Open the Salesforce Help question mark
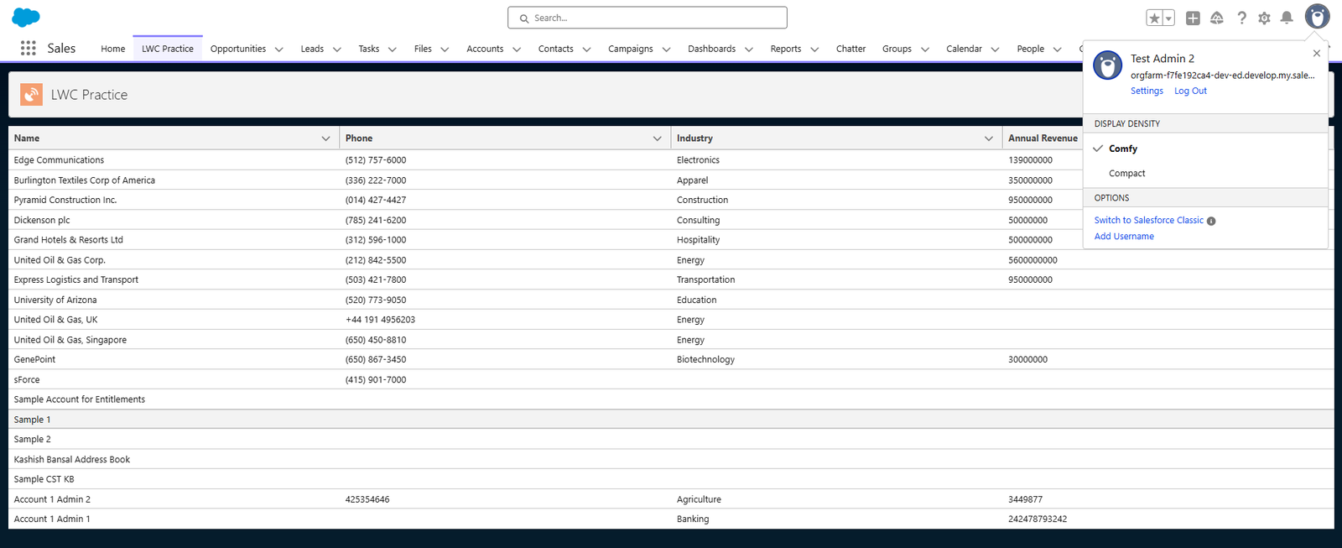The height and width of the screenshot is (548, 1342). click(1241, 18)
